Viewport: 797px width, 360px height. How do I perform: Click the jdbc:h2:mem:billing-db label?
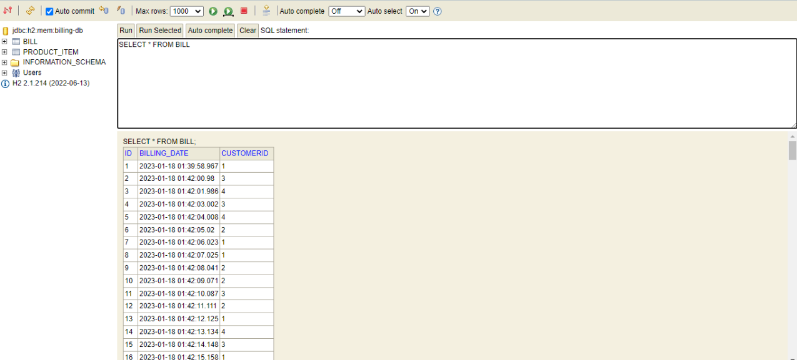(x=48, y=31)
